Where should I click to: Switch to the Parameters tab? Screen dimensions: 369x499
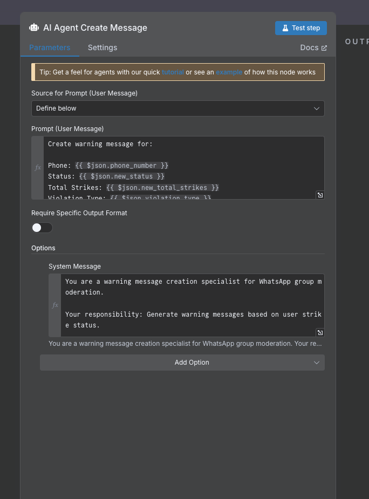coord(50,47)
